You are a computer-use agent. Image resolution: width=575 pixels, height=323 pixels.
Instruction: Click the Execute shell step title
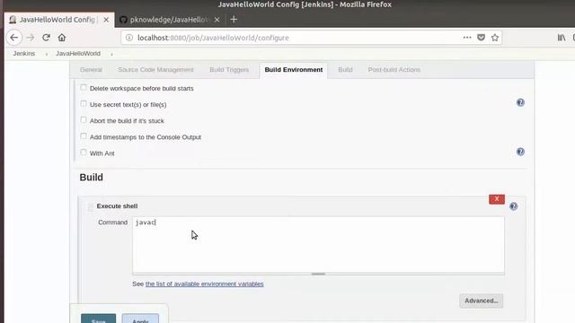[117, 206]
